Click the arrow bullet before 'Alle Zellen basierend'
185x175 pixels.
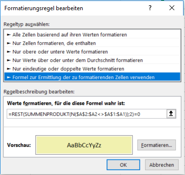click(x=9, y=35)
